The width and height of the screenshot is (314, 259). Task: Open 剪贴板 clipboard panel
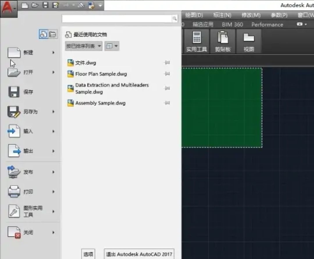pos(223,41)
